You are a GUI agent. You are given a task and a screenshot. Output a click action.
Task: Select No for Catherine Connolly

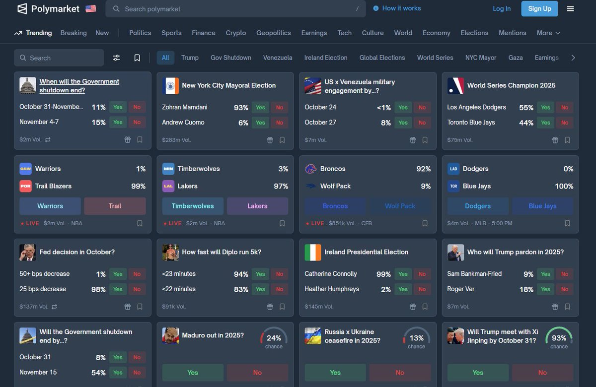[422, 274]
